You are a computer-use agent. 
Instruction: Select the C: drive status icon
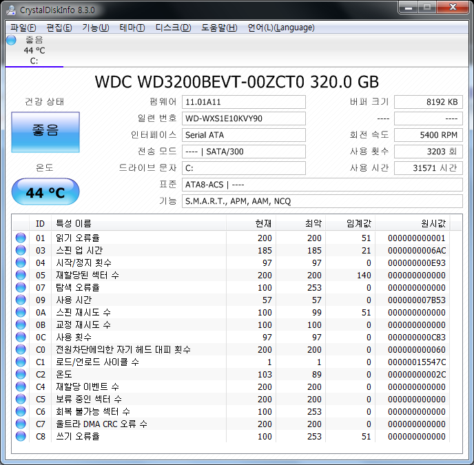pos(11,41)
